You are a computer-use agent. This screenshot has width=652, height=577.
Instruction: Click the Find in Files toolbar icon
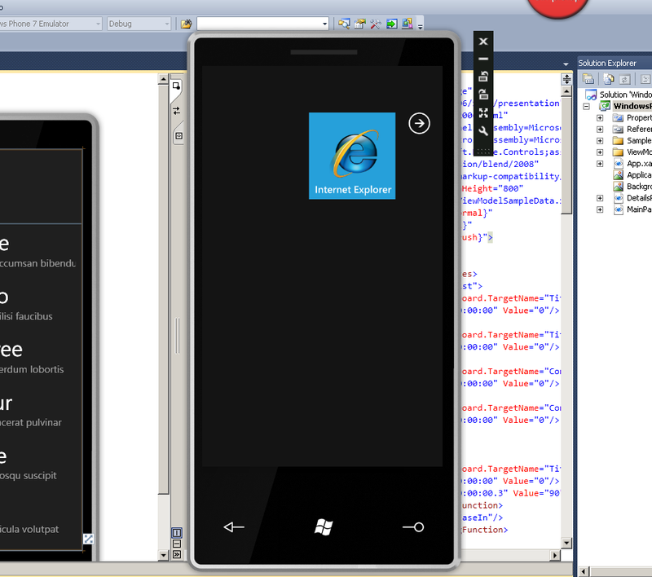pyautogui.click(x=186, y=24)
